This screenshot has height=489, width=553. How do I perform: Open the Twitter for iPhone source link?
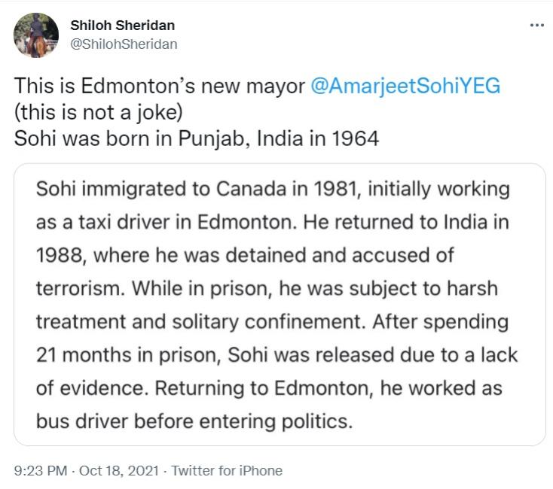point(227,471)
